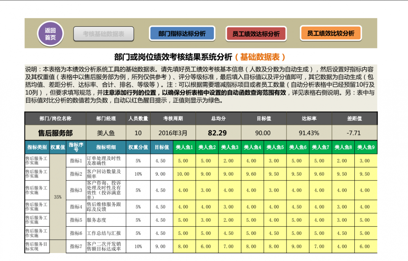Select the department manager cell 美人鱼
The width and height of the screenshot is (408, 261).
pyautogui.click(x=106, y=133)
